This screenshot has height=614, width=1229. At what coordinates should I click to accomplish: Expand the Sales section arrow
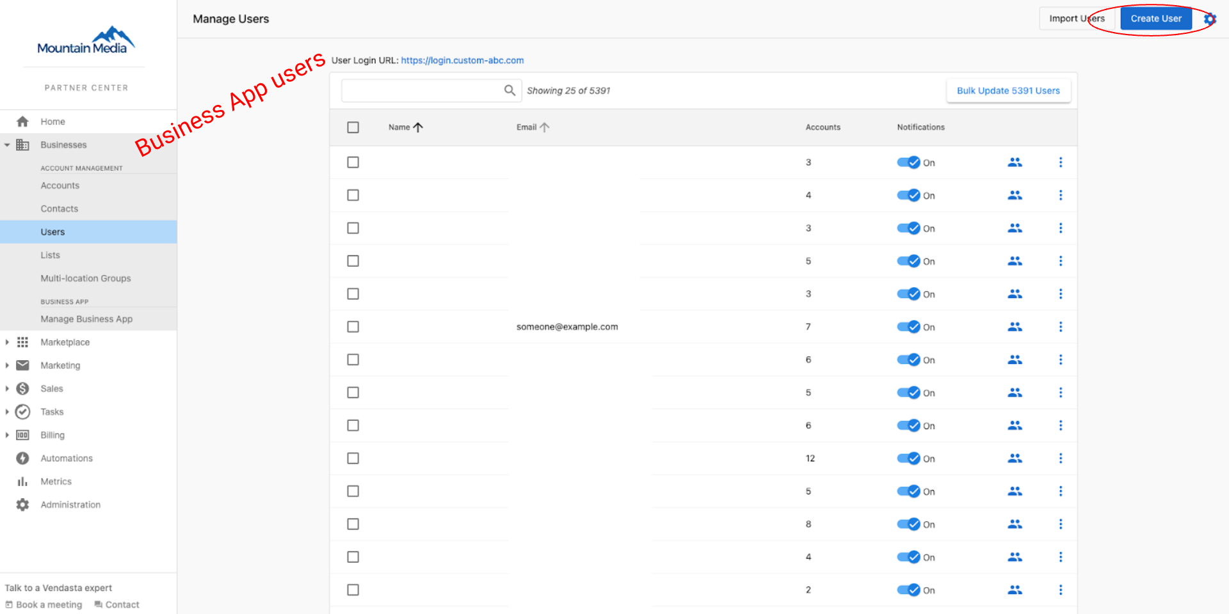[7, 389]
